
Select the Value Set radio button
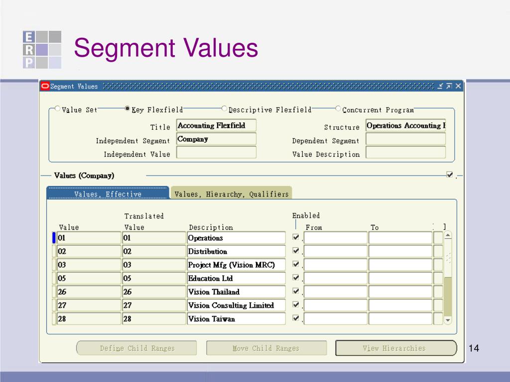coord(58,108)
